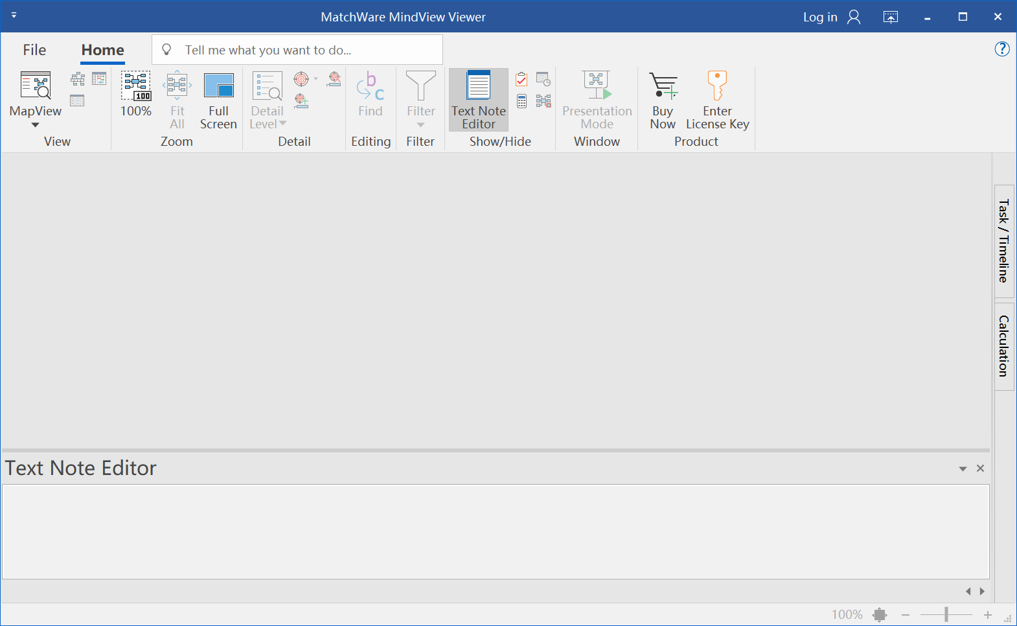The image size is (1017, 626).
Task: Open the Help question mark icon
Action: pos(1002,49)
